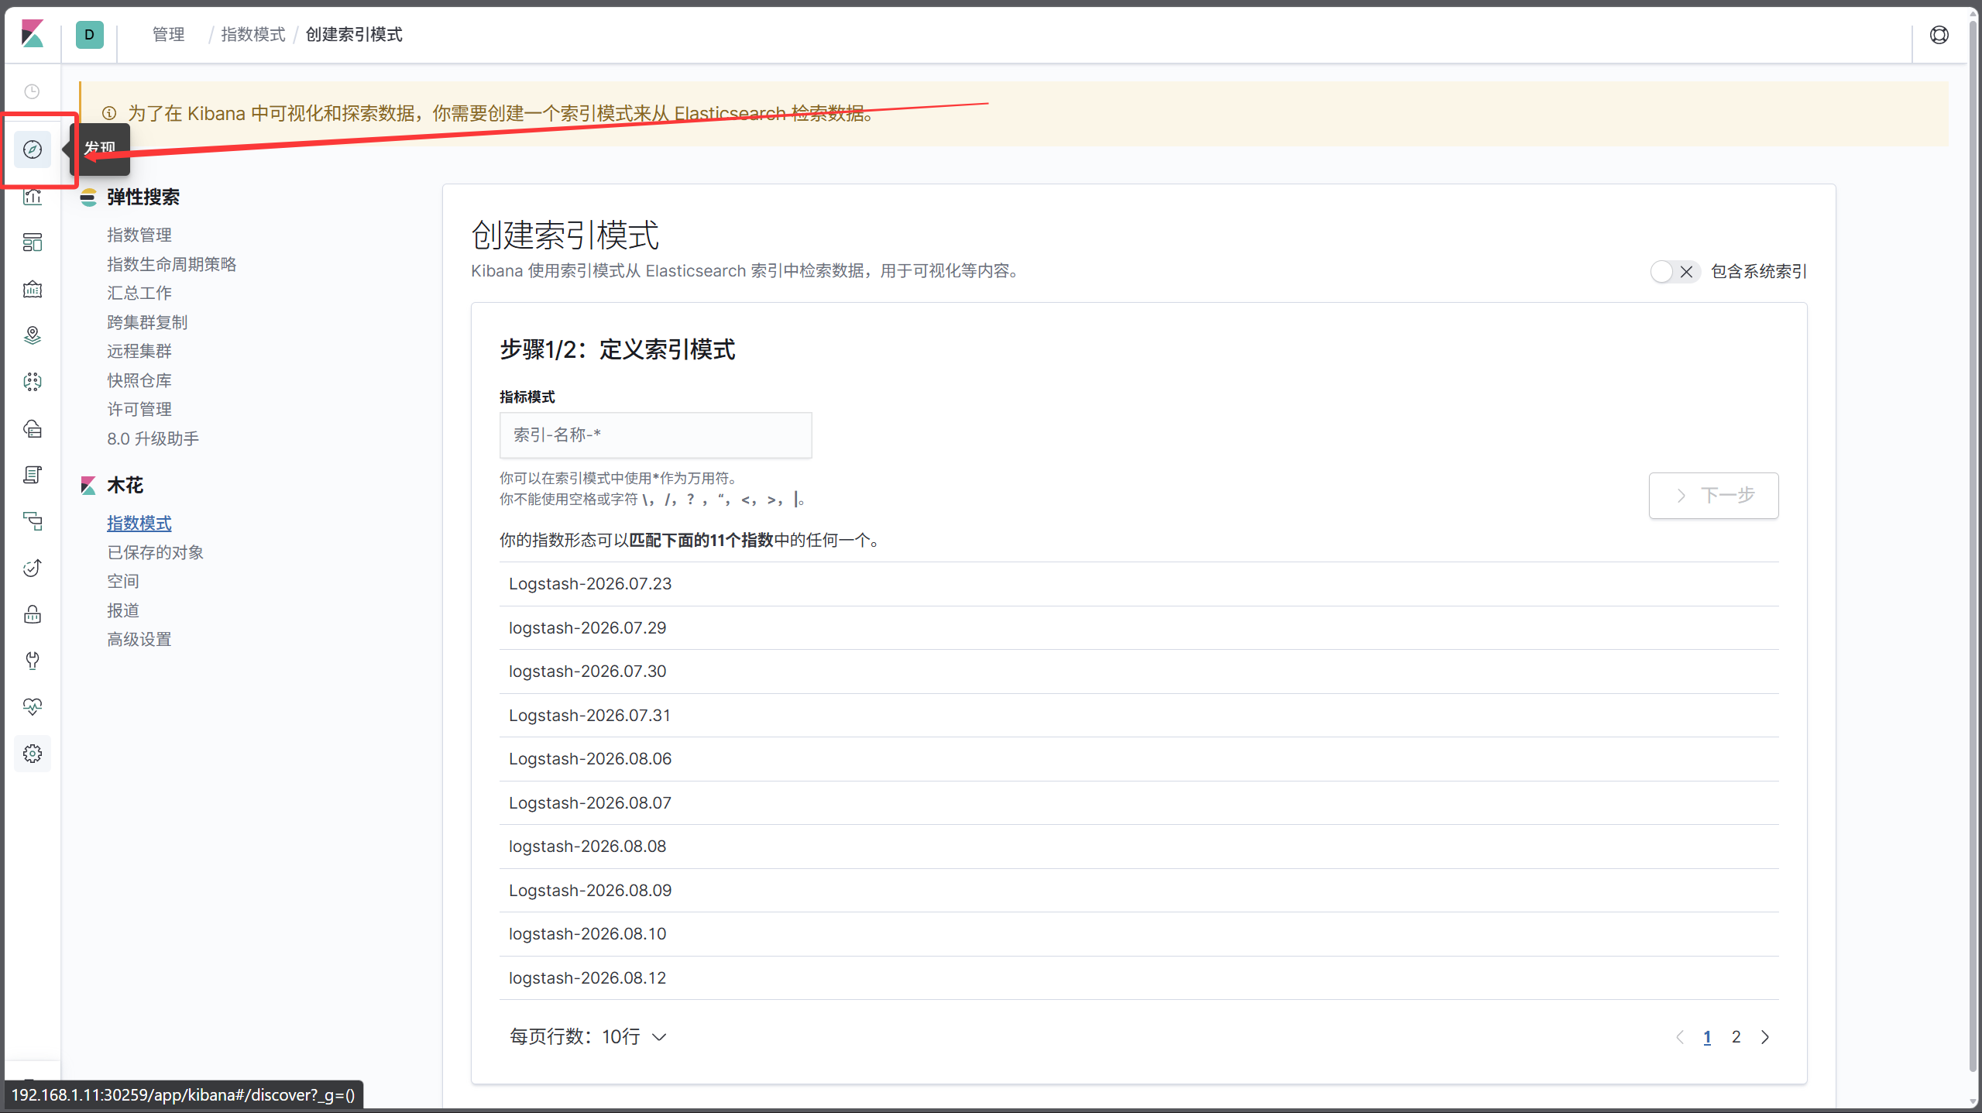Select the logstash-2026.08.10 row
Image resolution: width=1982 pixels, height=1113 pixels.
click(x=1139, y=934)
